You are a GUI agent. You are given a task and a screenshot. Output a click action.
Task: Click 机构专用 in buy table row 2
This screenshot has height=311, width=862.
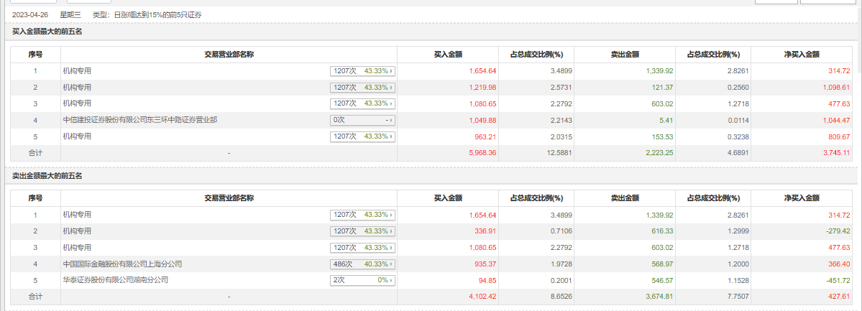77,88
